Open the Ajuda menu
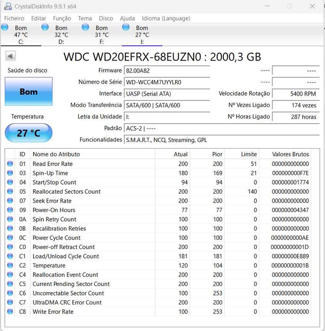Image resolution: width=325 pixels, height=331 pixels. coord(127,18)
